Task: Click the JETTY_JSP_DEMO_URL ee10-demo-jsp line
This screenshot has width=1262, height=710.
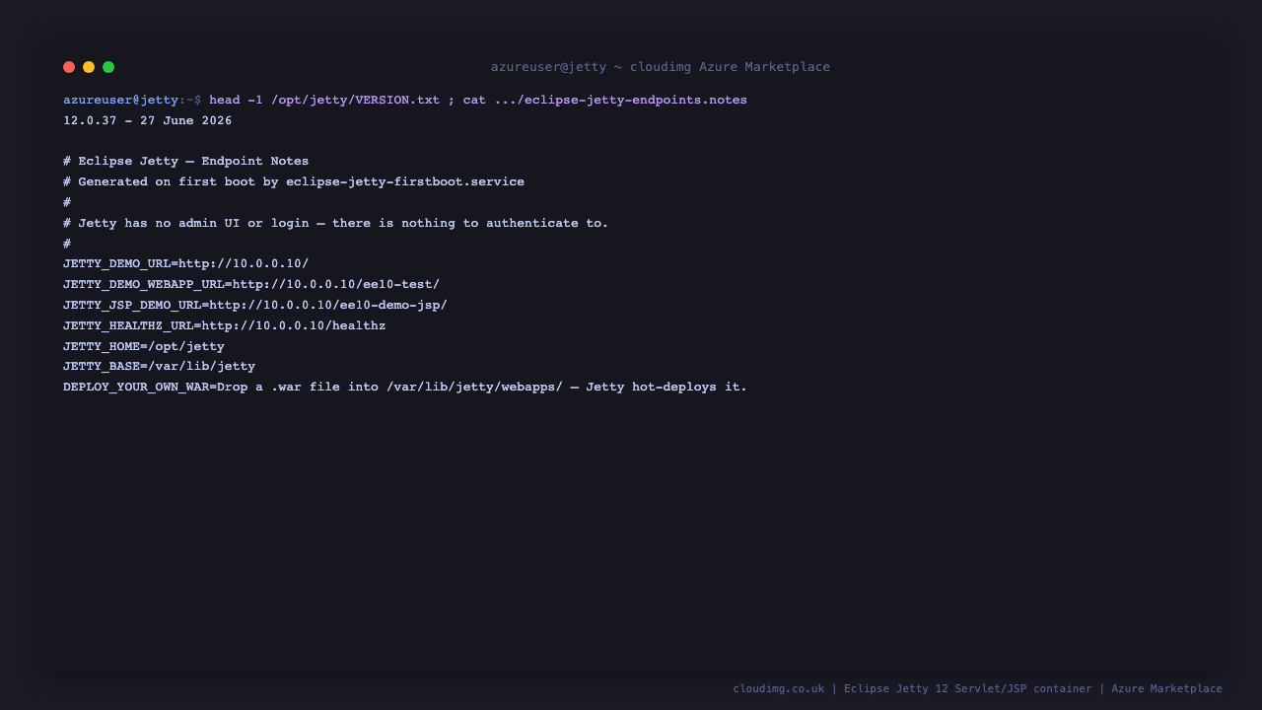Action: point(255,306)
